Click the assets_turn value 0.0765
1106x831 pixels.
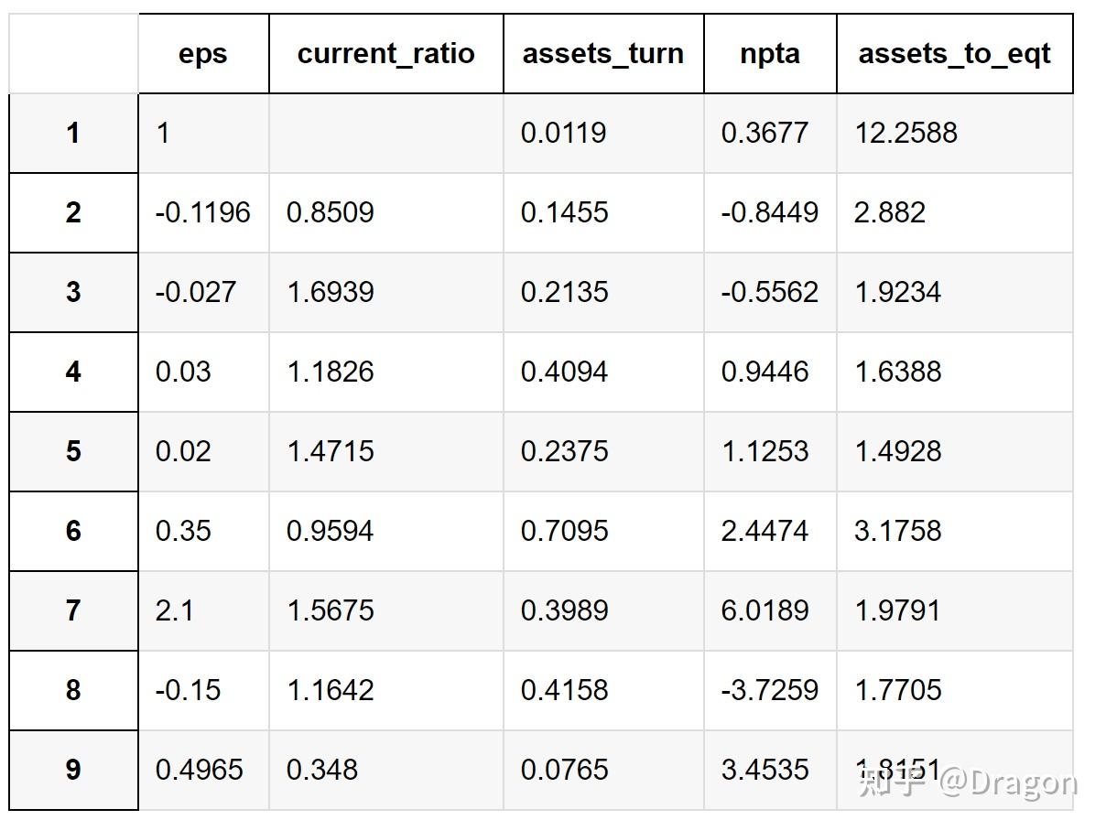(564, 770)
